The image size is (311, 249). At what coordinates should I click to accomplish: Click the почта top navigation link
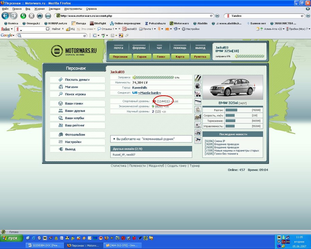[118, 48]
